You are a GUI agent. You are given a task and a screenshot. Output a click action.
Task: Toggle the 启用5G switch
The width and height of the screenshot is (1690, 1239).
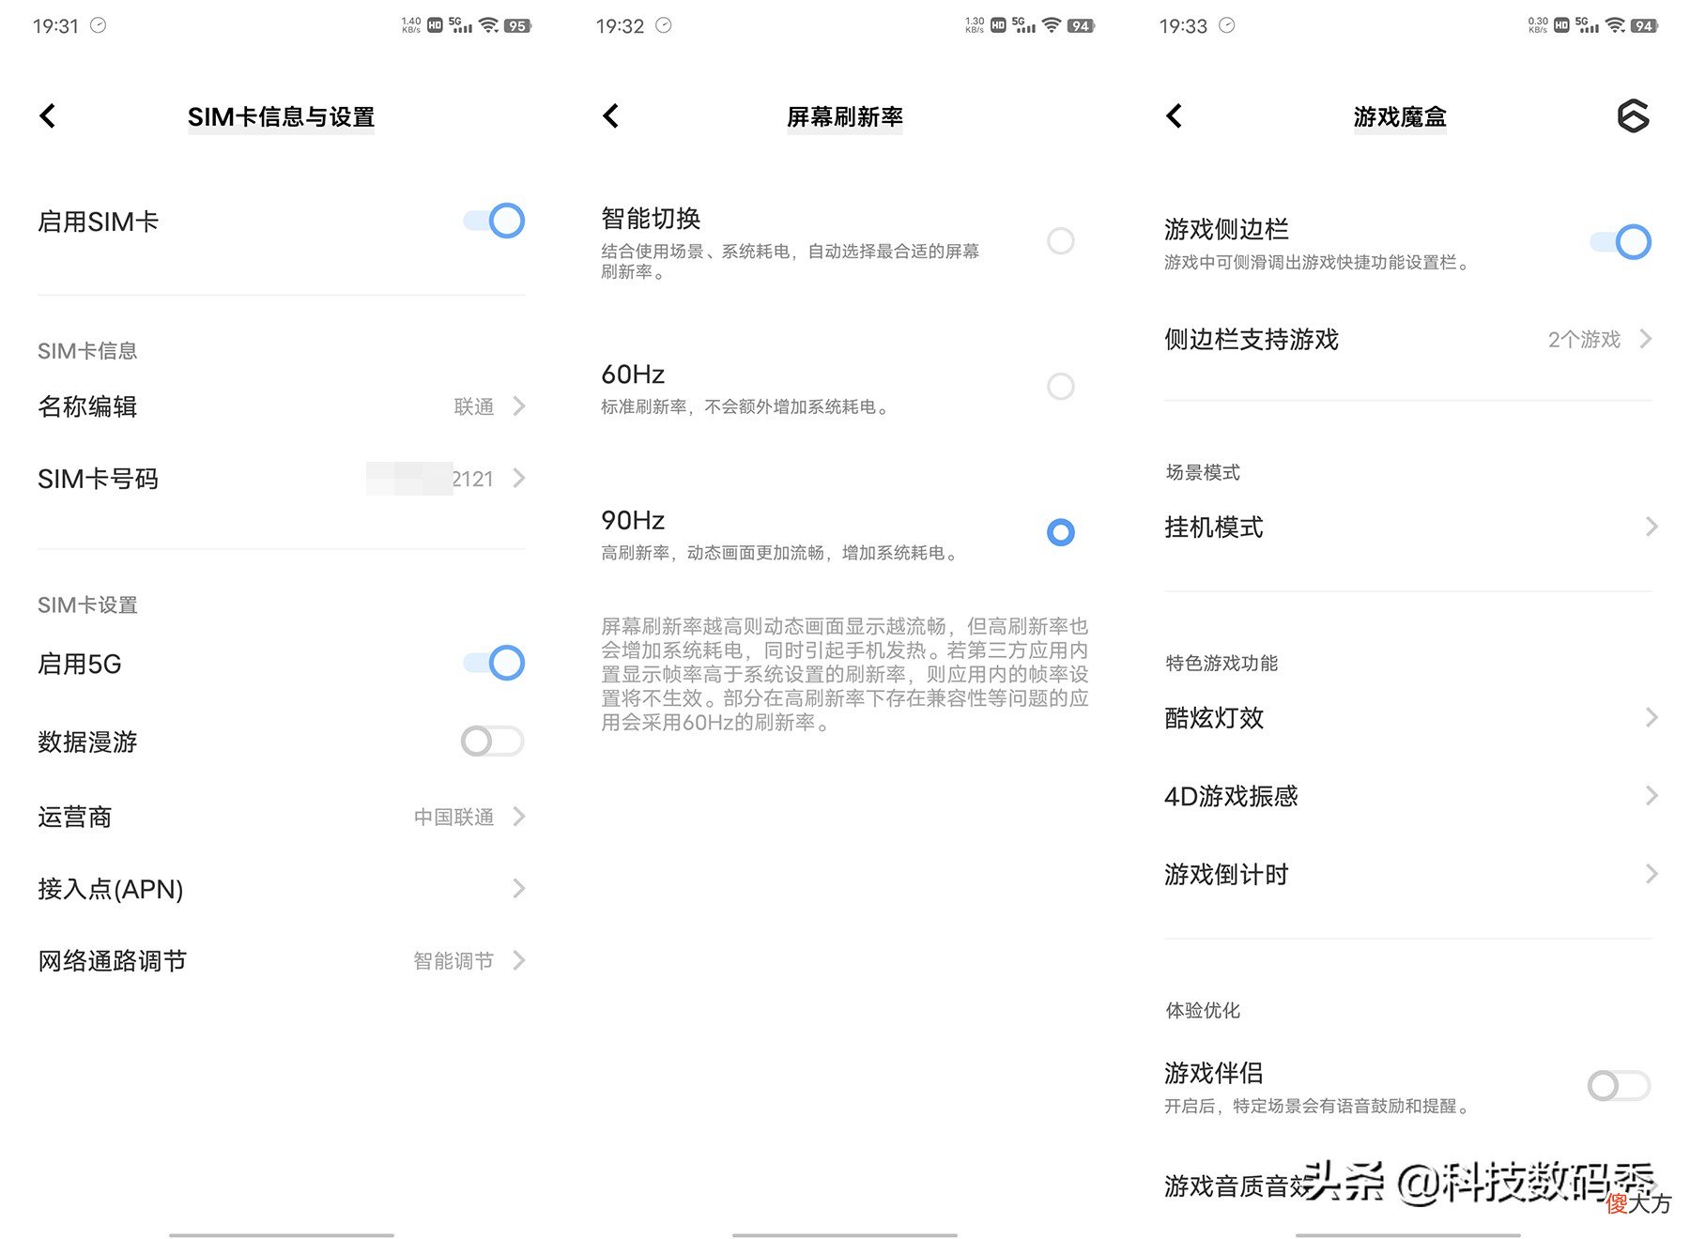[494, 664]
